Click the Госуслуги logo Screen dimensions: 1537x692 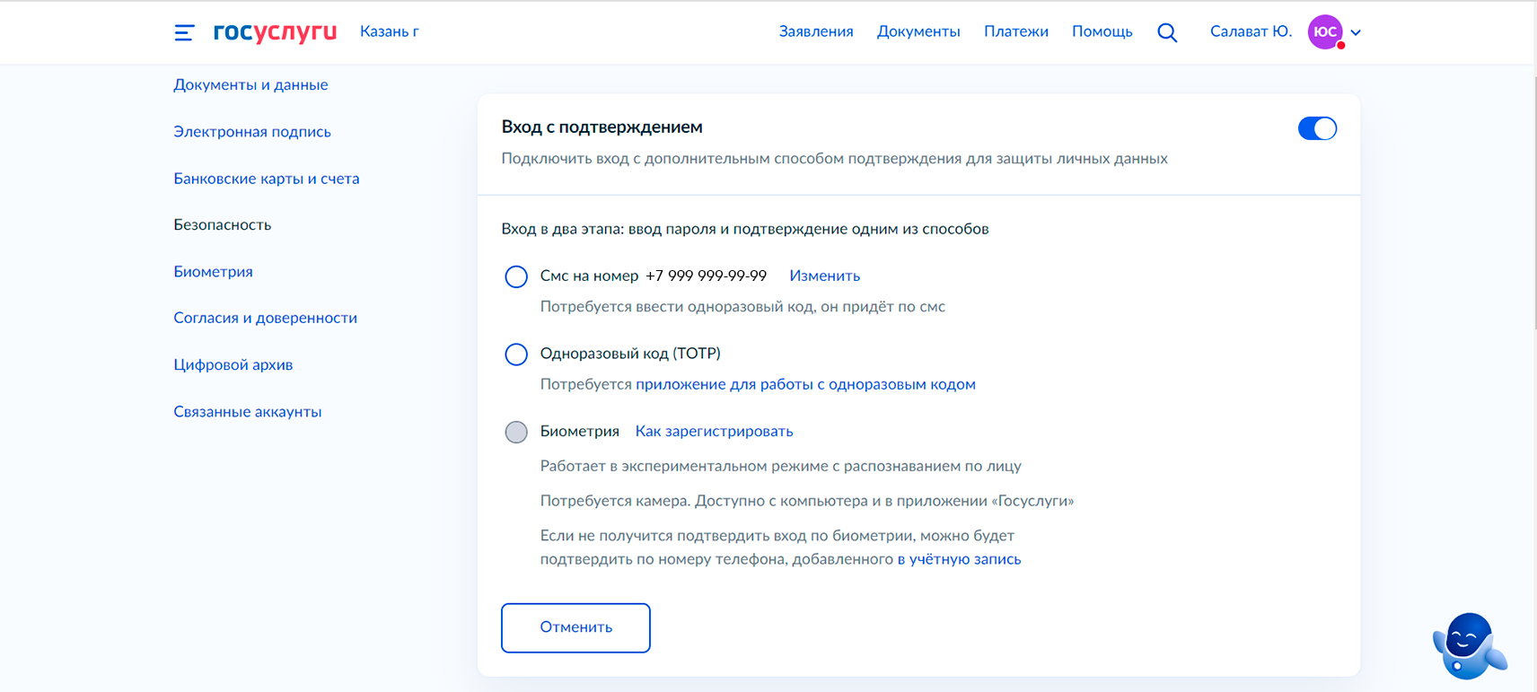click(x=275, y=32)
